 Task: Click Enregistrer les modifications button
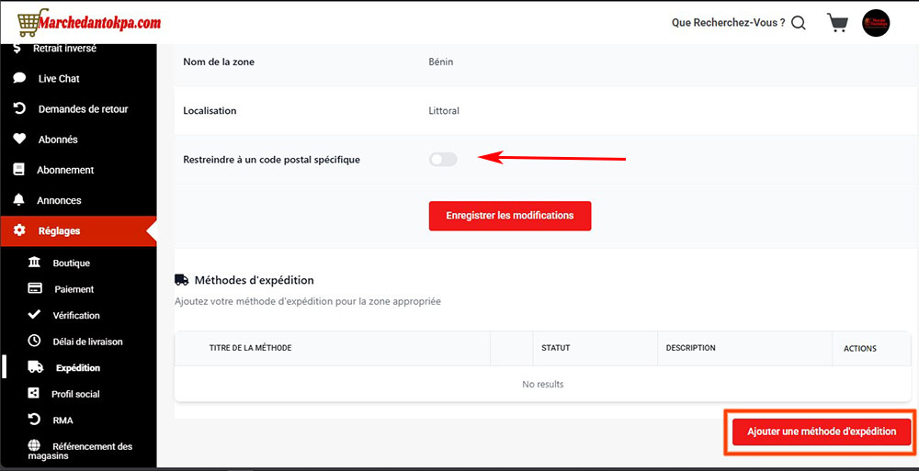pyautogui.click(x=509, y=216)
